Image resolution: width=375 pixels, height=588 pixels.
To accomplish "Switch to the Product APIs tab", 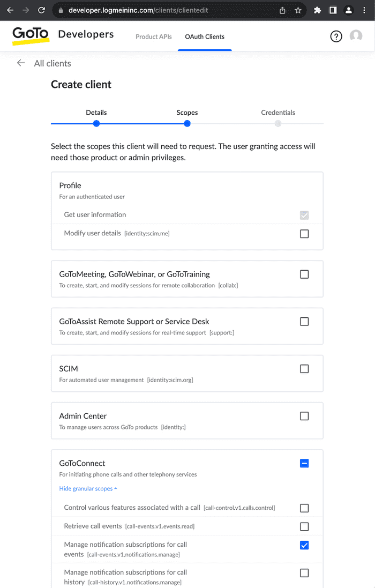I will 154,36.
